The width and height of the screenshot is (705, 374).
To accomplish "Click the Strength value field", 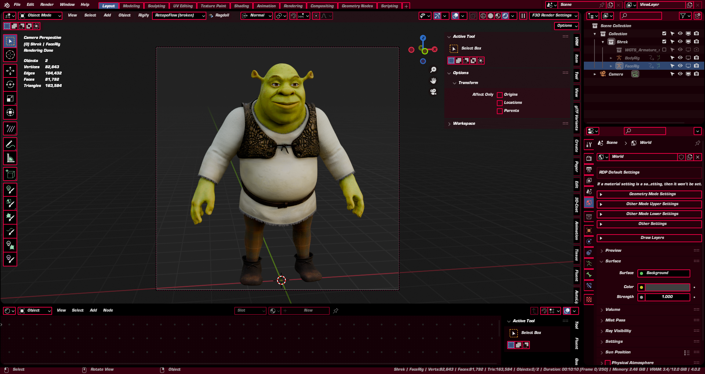I will point(668,297).
